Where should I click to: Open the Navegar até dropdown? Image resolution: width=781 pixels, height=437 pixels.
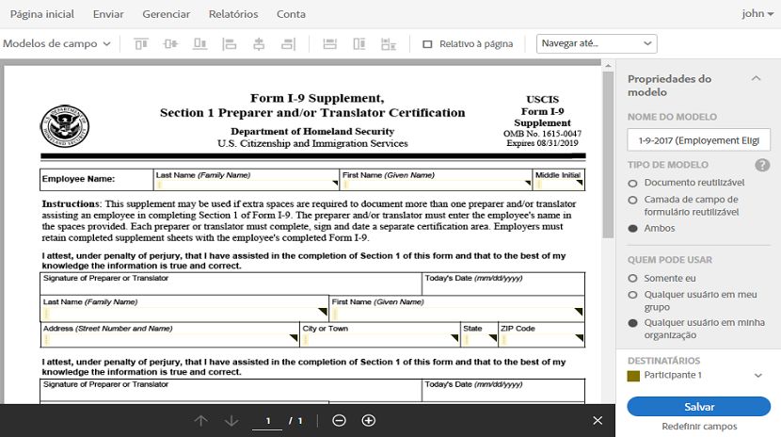tap(597, 43)
